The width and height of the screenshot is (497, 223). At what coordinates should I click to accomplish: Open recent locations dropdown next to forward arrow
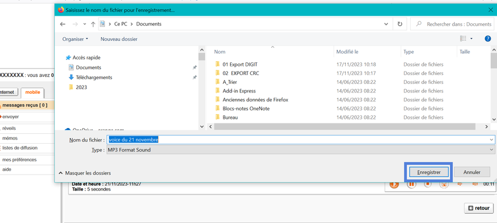pos(85,24)
